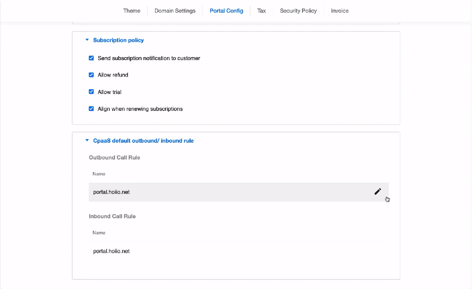
Task: Select the Portal Config tab
Action: coord(226,11)
